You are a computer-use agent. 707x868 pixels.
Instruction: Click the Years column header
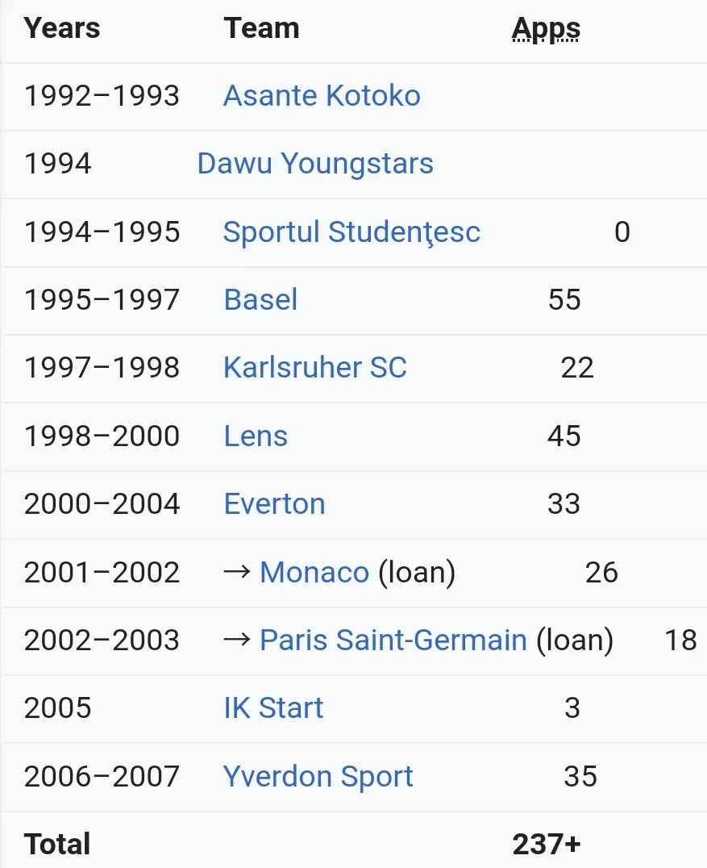tap(62, 28)
